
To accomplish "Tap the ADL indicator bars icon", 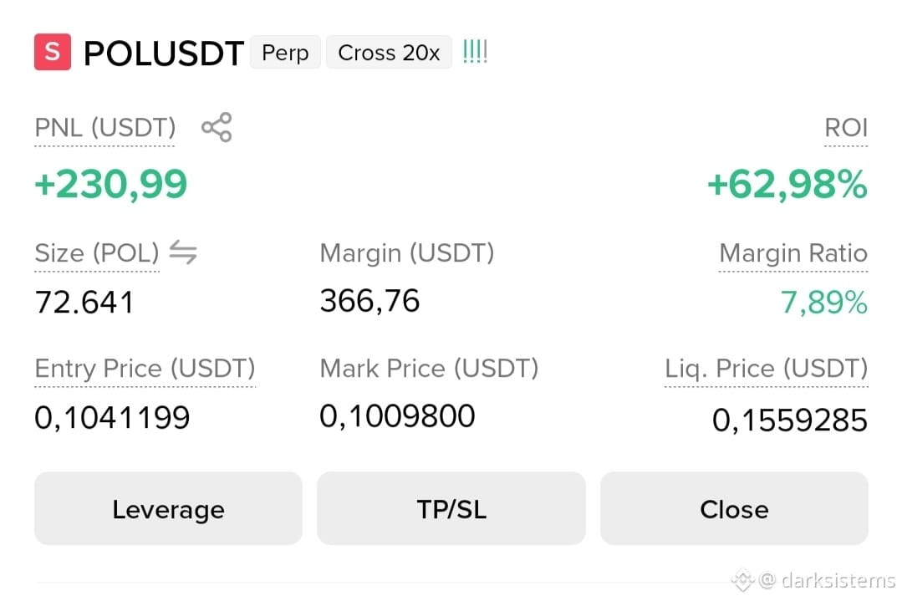I will click(x=475, y=52).
